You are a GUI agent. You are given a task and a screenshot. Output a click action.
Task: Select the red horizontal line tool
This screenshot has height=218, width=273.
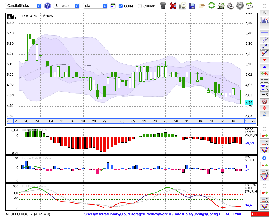click(264, 26)
